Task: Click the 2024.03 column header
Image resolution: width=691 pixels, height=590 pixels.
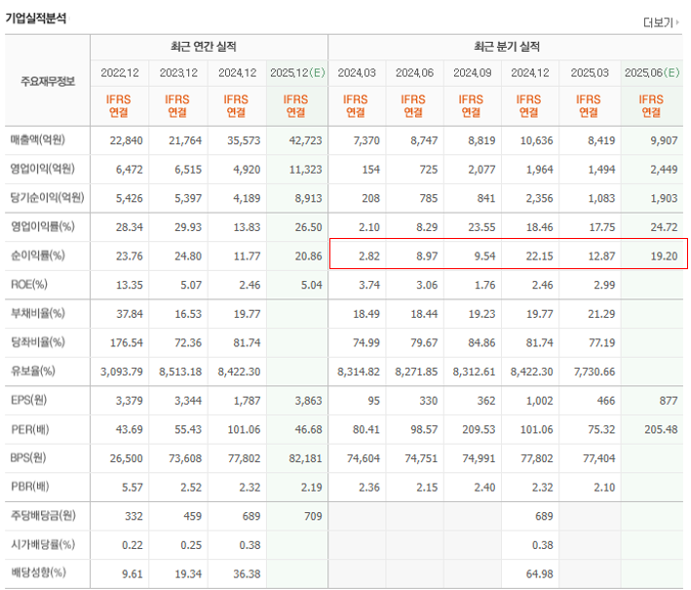Action: click(x=357, y=73)
